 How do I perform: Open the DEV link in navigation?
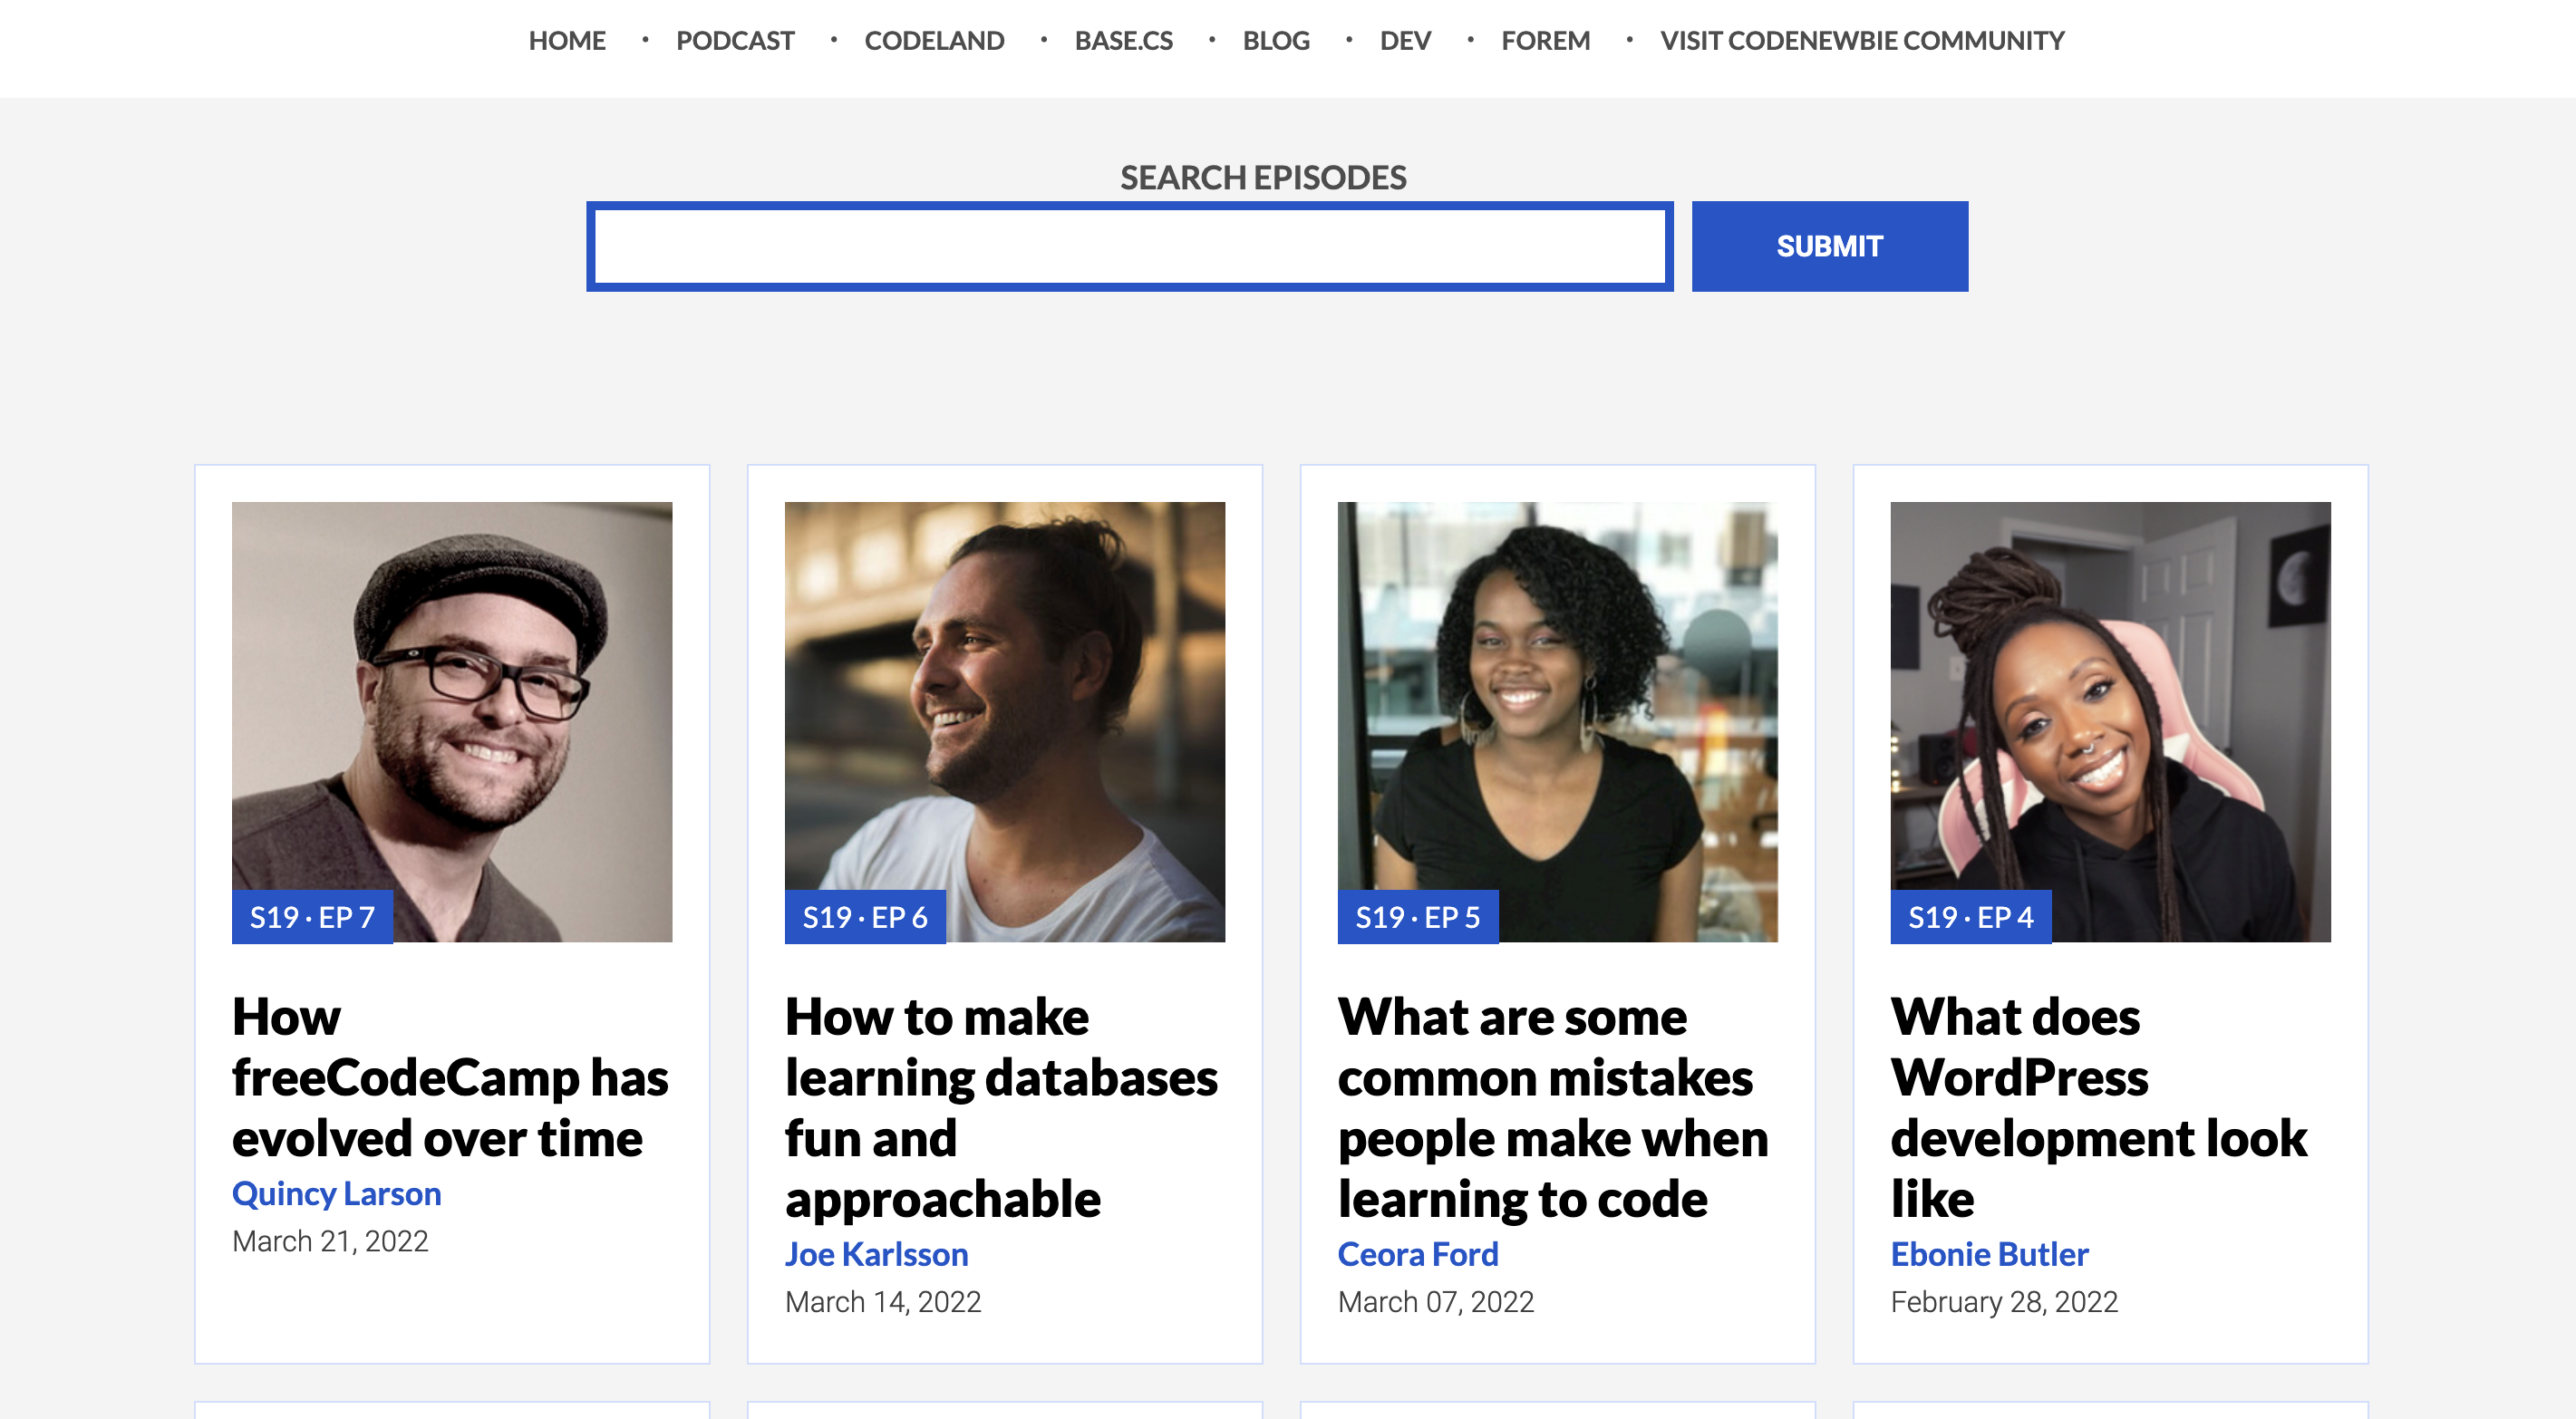pyautogui.click(x=1404, y=41)
